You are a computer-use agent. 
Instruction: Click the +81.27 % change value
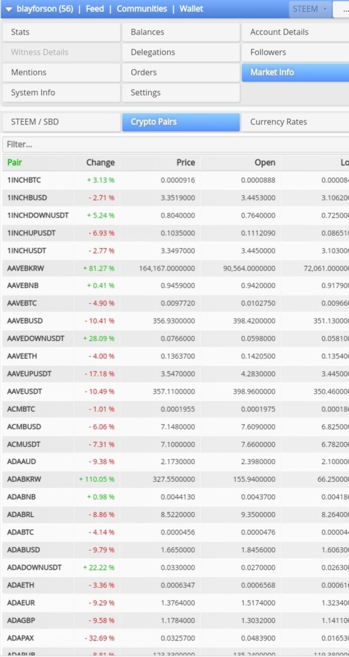[x=99, y=268]
